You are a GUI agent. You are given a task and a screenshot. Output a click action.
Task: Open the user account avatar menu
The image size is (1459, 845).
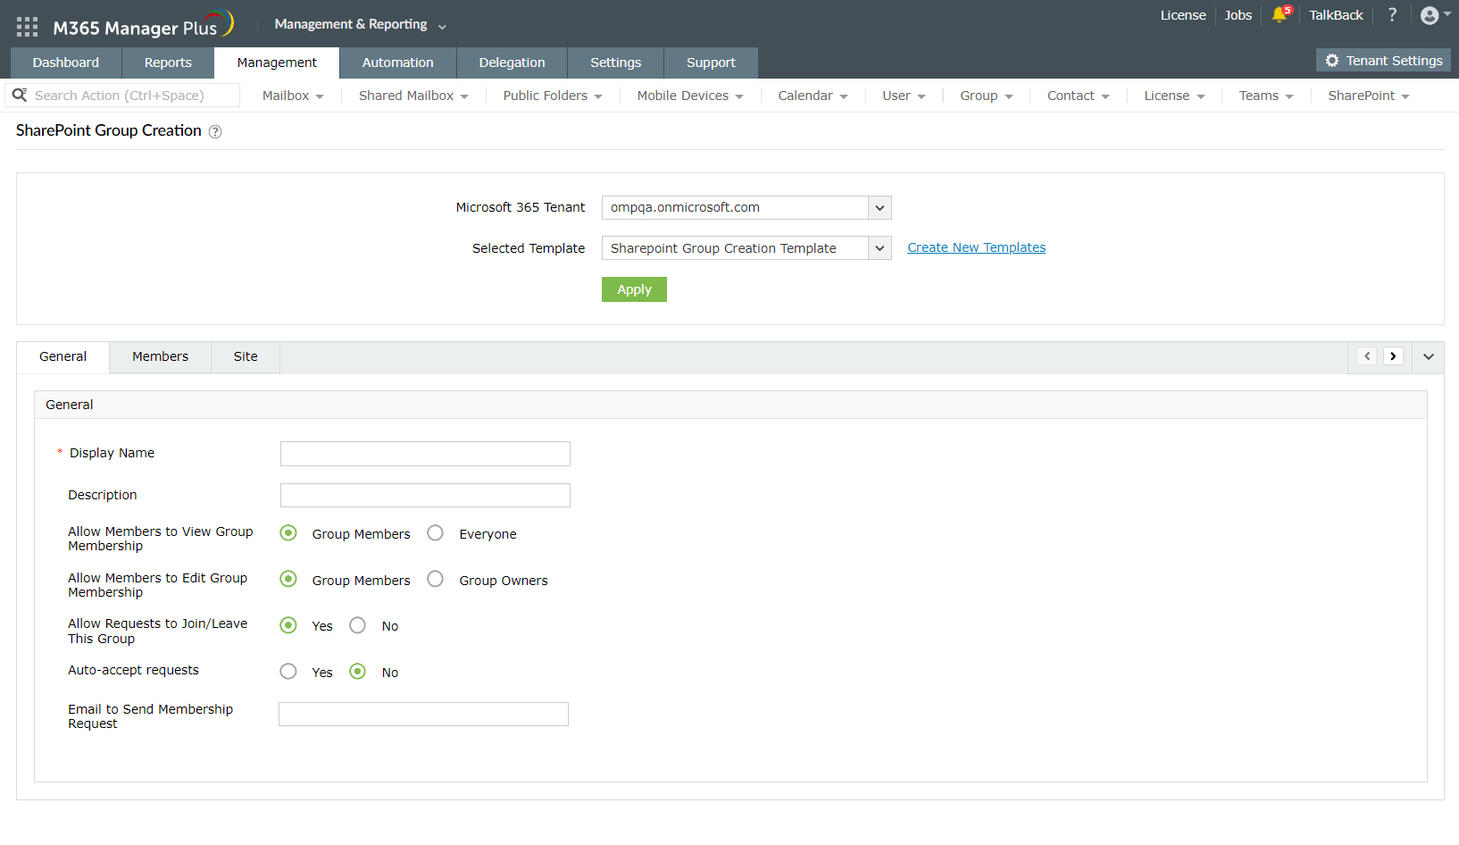point(1435,15)
